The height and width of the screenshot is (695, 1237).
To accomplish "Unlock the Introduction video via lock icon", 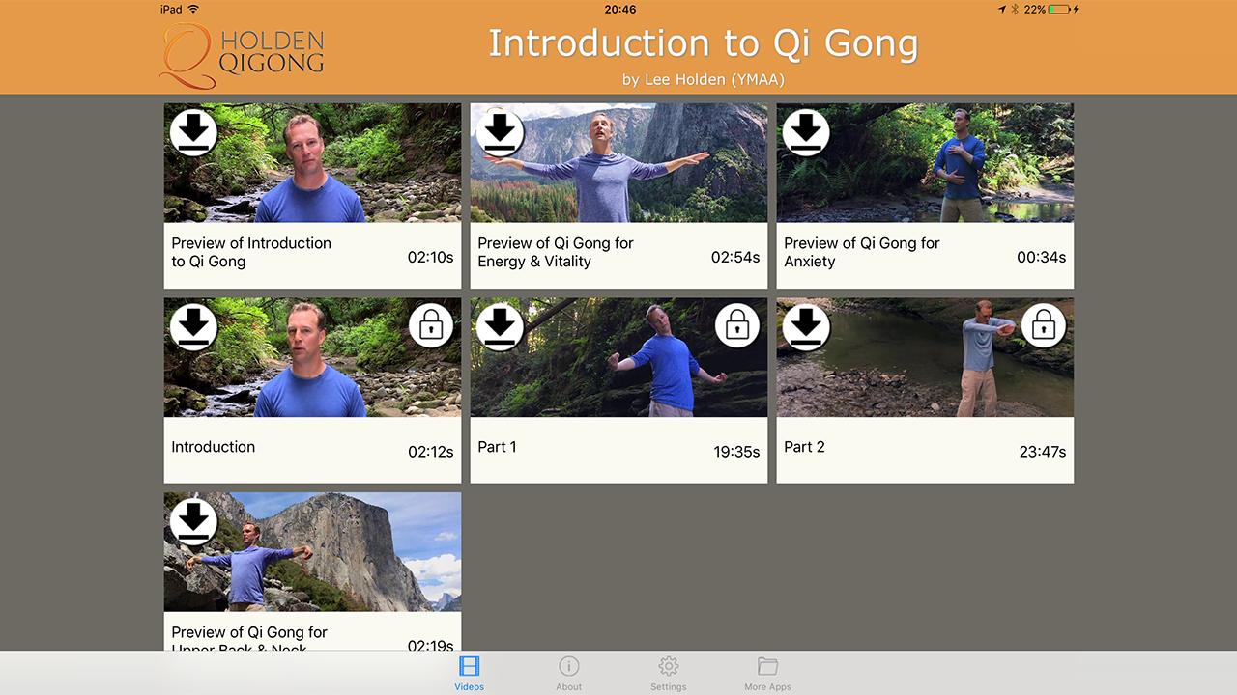I will pos(431,326).
